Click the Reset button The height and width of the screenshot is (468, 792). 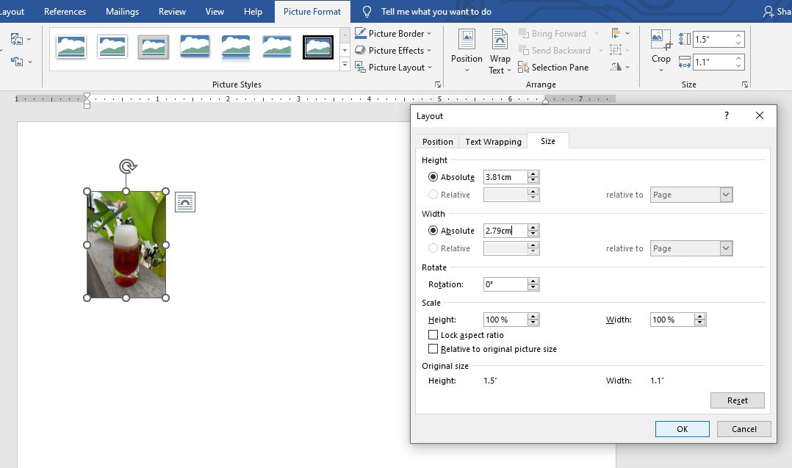coord(737,400)
